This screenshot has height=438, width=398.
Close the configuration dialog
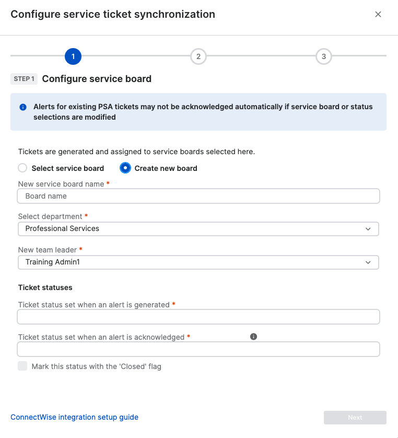[378, 15]
